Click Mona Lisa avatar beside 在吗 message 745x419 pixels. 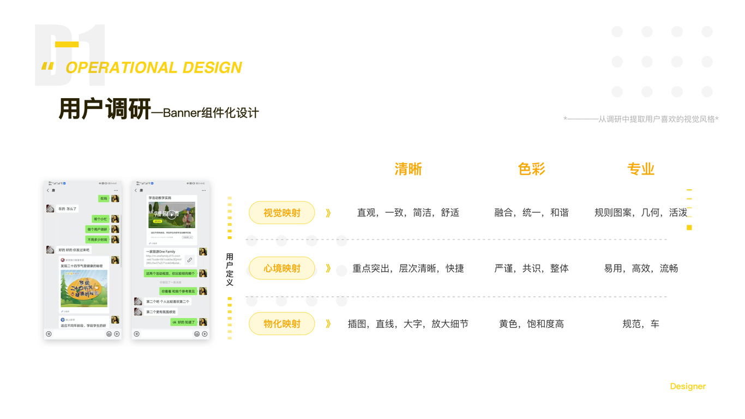point(115,199)
